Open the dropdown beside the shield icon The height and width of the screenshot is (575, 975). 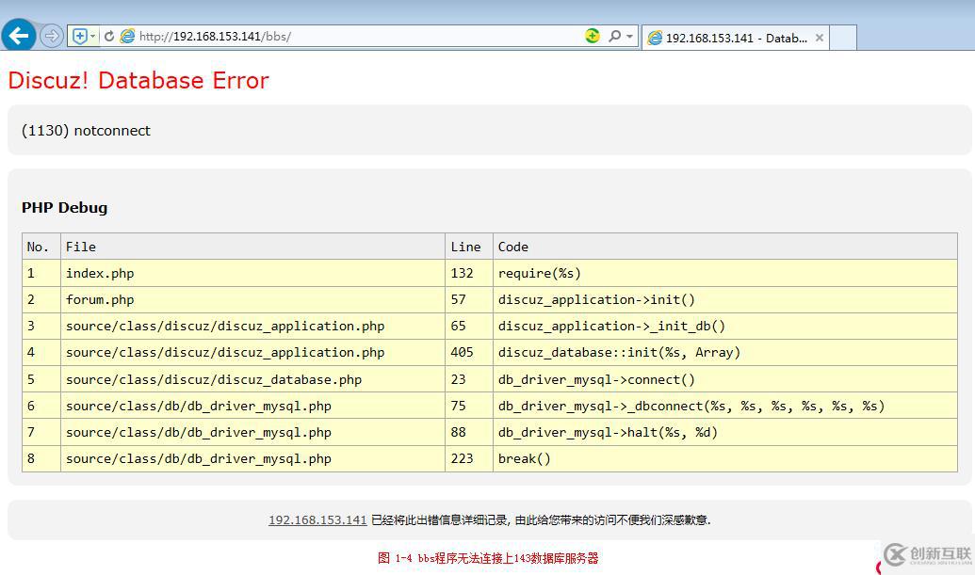tap(92, 36)
